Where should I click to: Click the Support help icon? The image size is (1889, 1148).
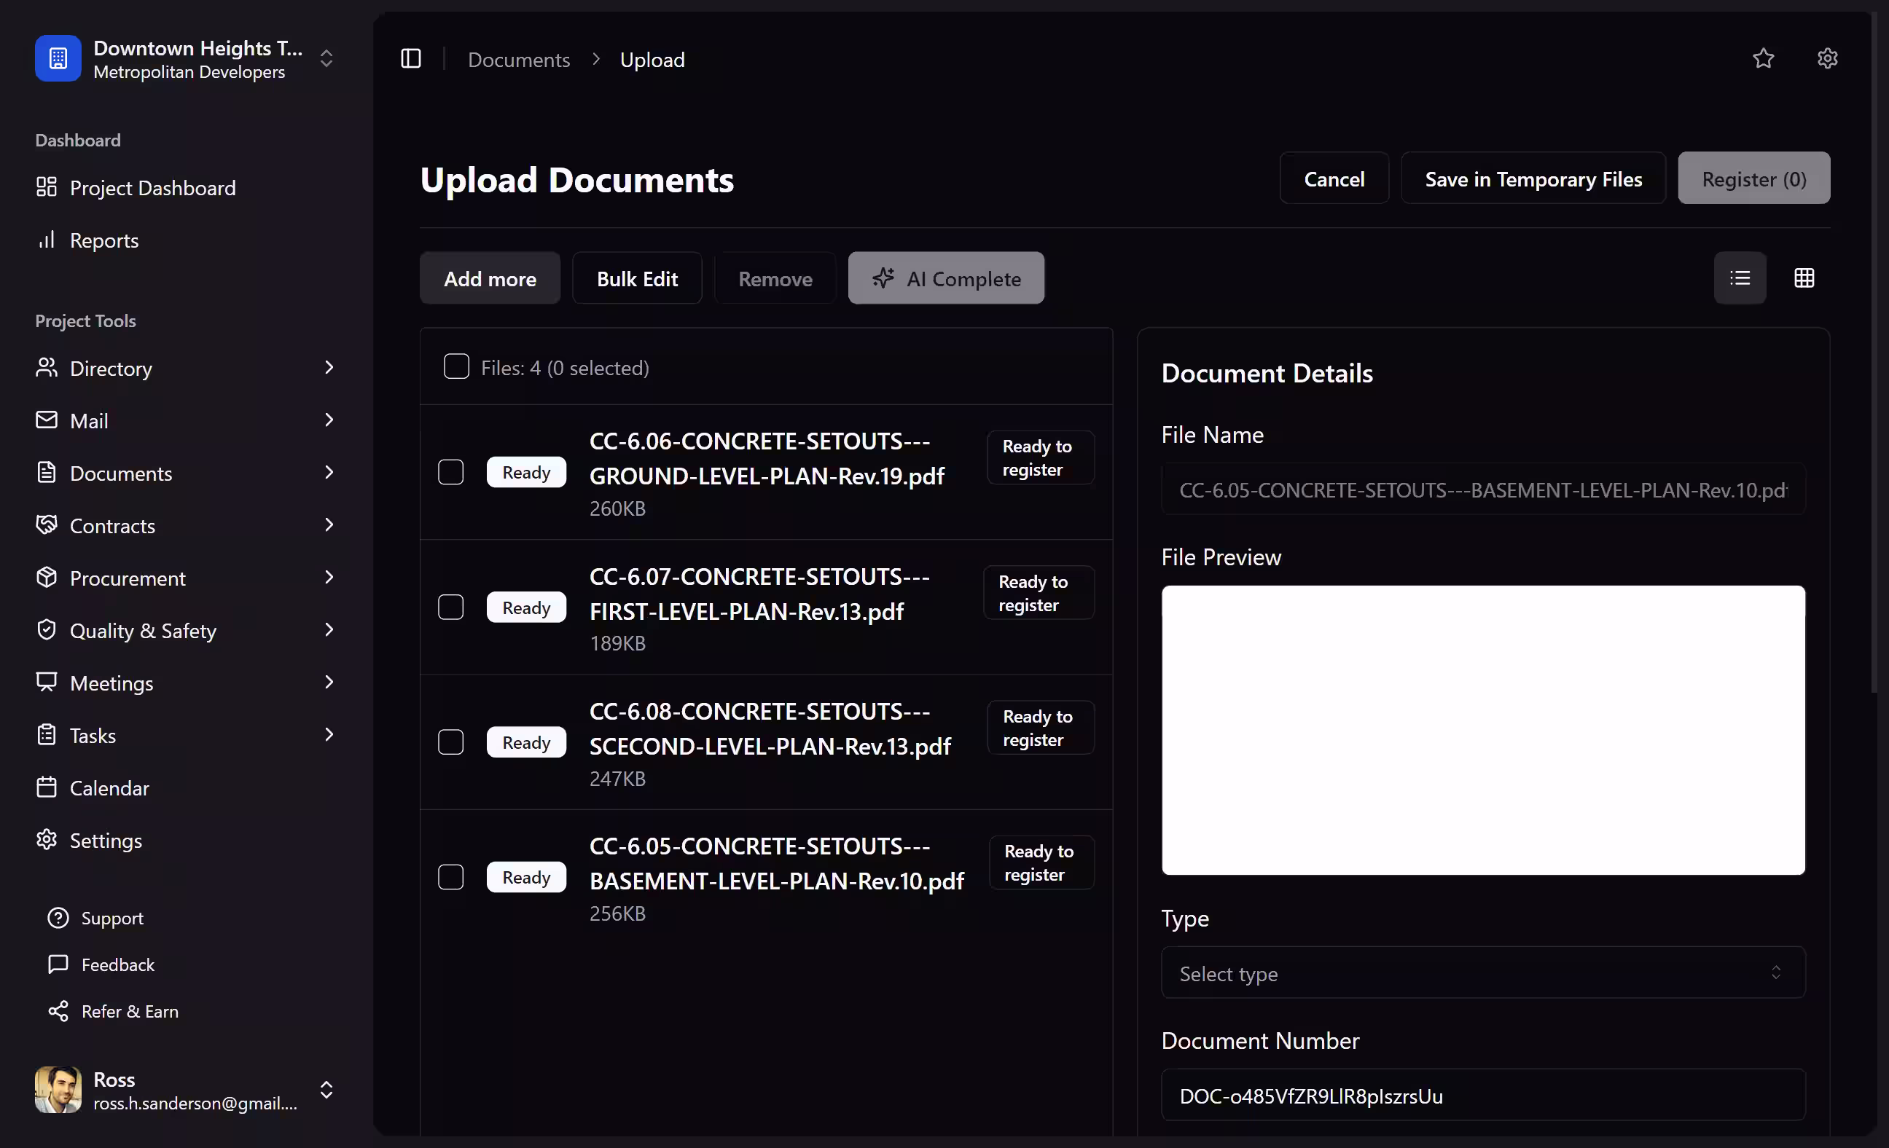pyautogui.click(x=58, y=918)
